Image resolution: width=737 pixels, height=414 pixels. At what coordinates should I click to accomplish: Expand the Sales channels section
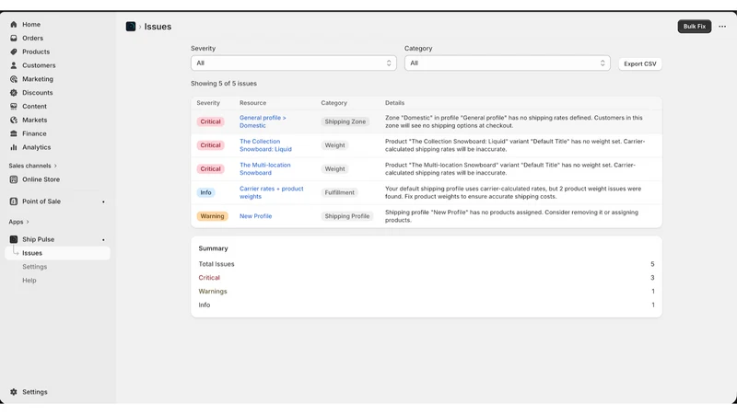pos(32,166)
